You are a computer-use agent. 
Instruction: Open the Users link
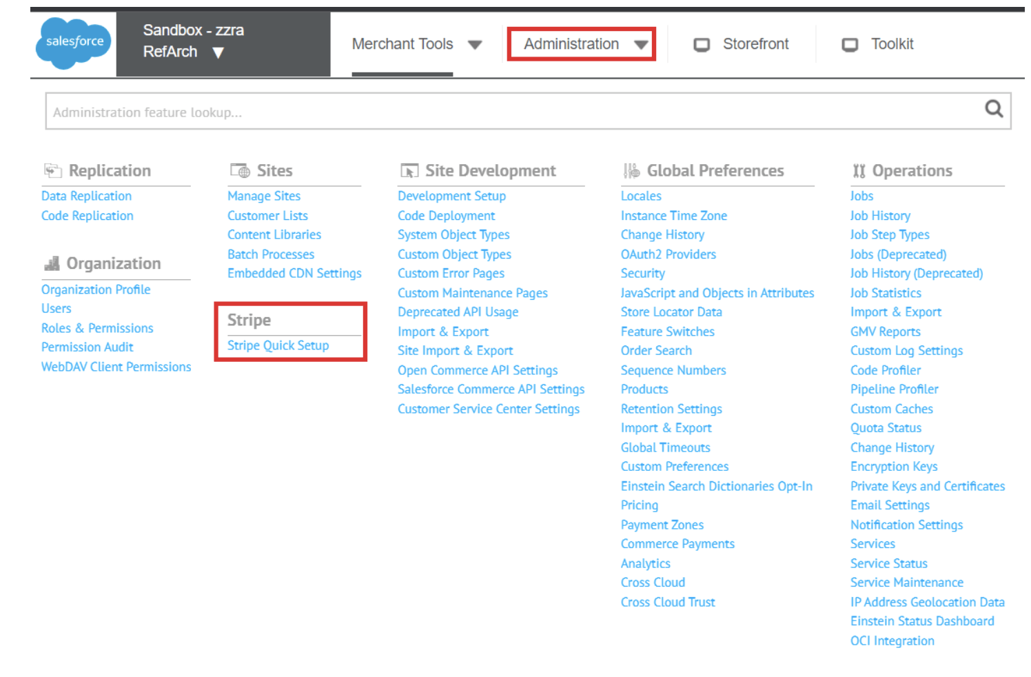[x=57, y=308]
